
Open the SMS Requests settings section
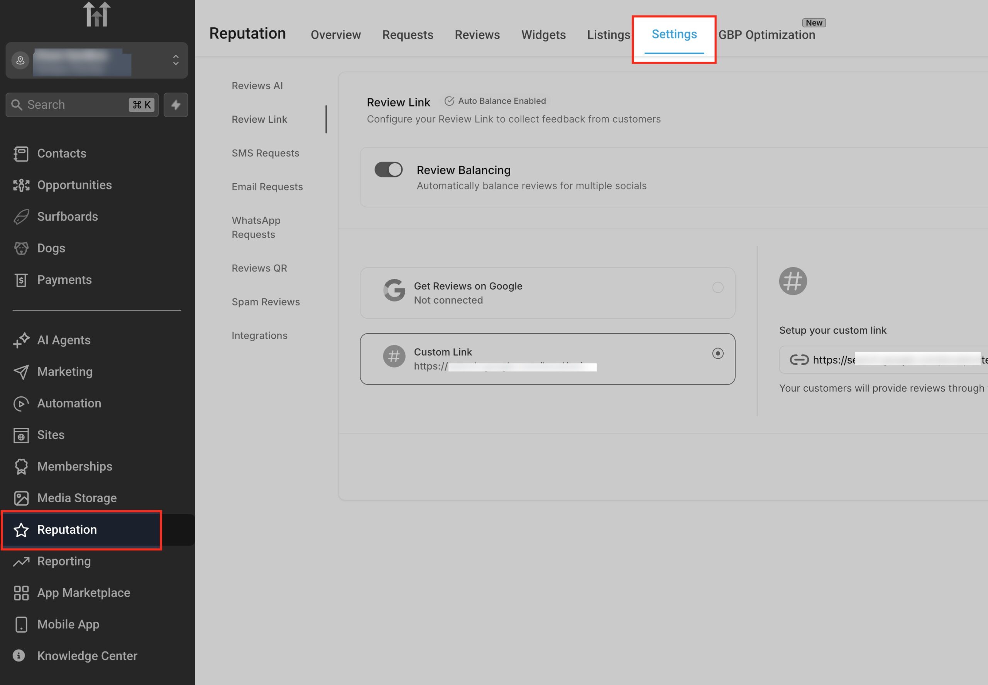266,153
